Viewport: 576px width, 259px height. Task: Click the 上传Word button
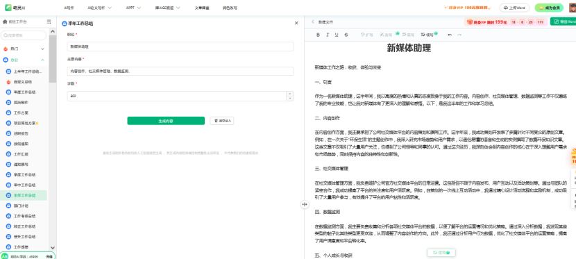pos(514,8)
